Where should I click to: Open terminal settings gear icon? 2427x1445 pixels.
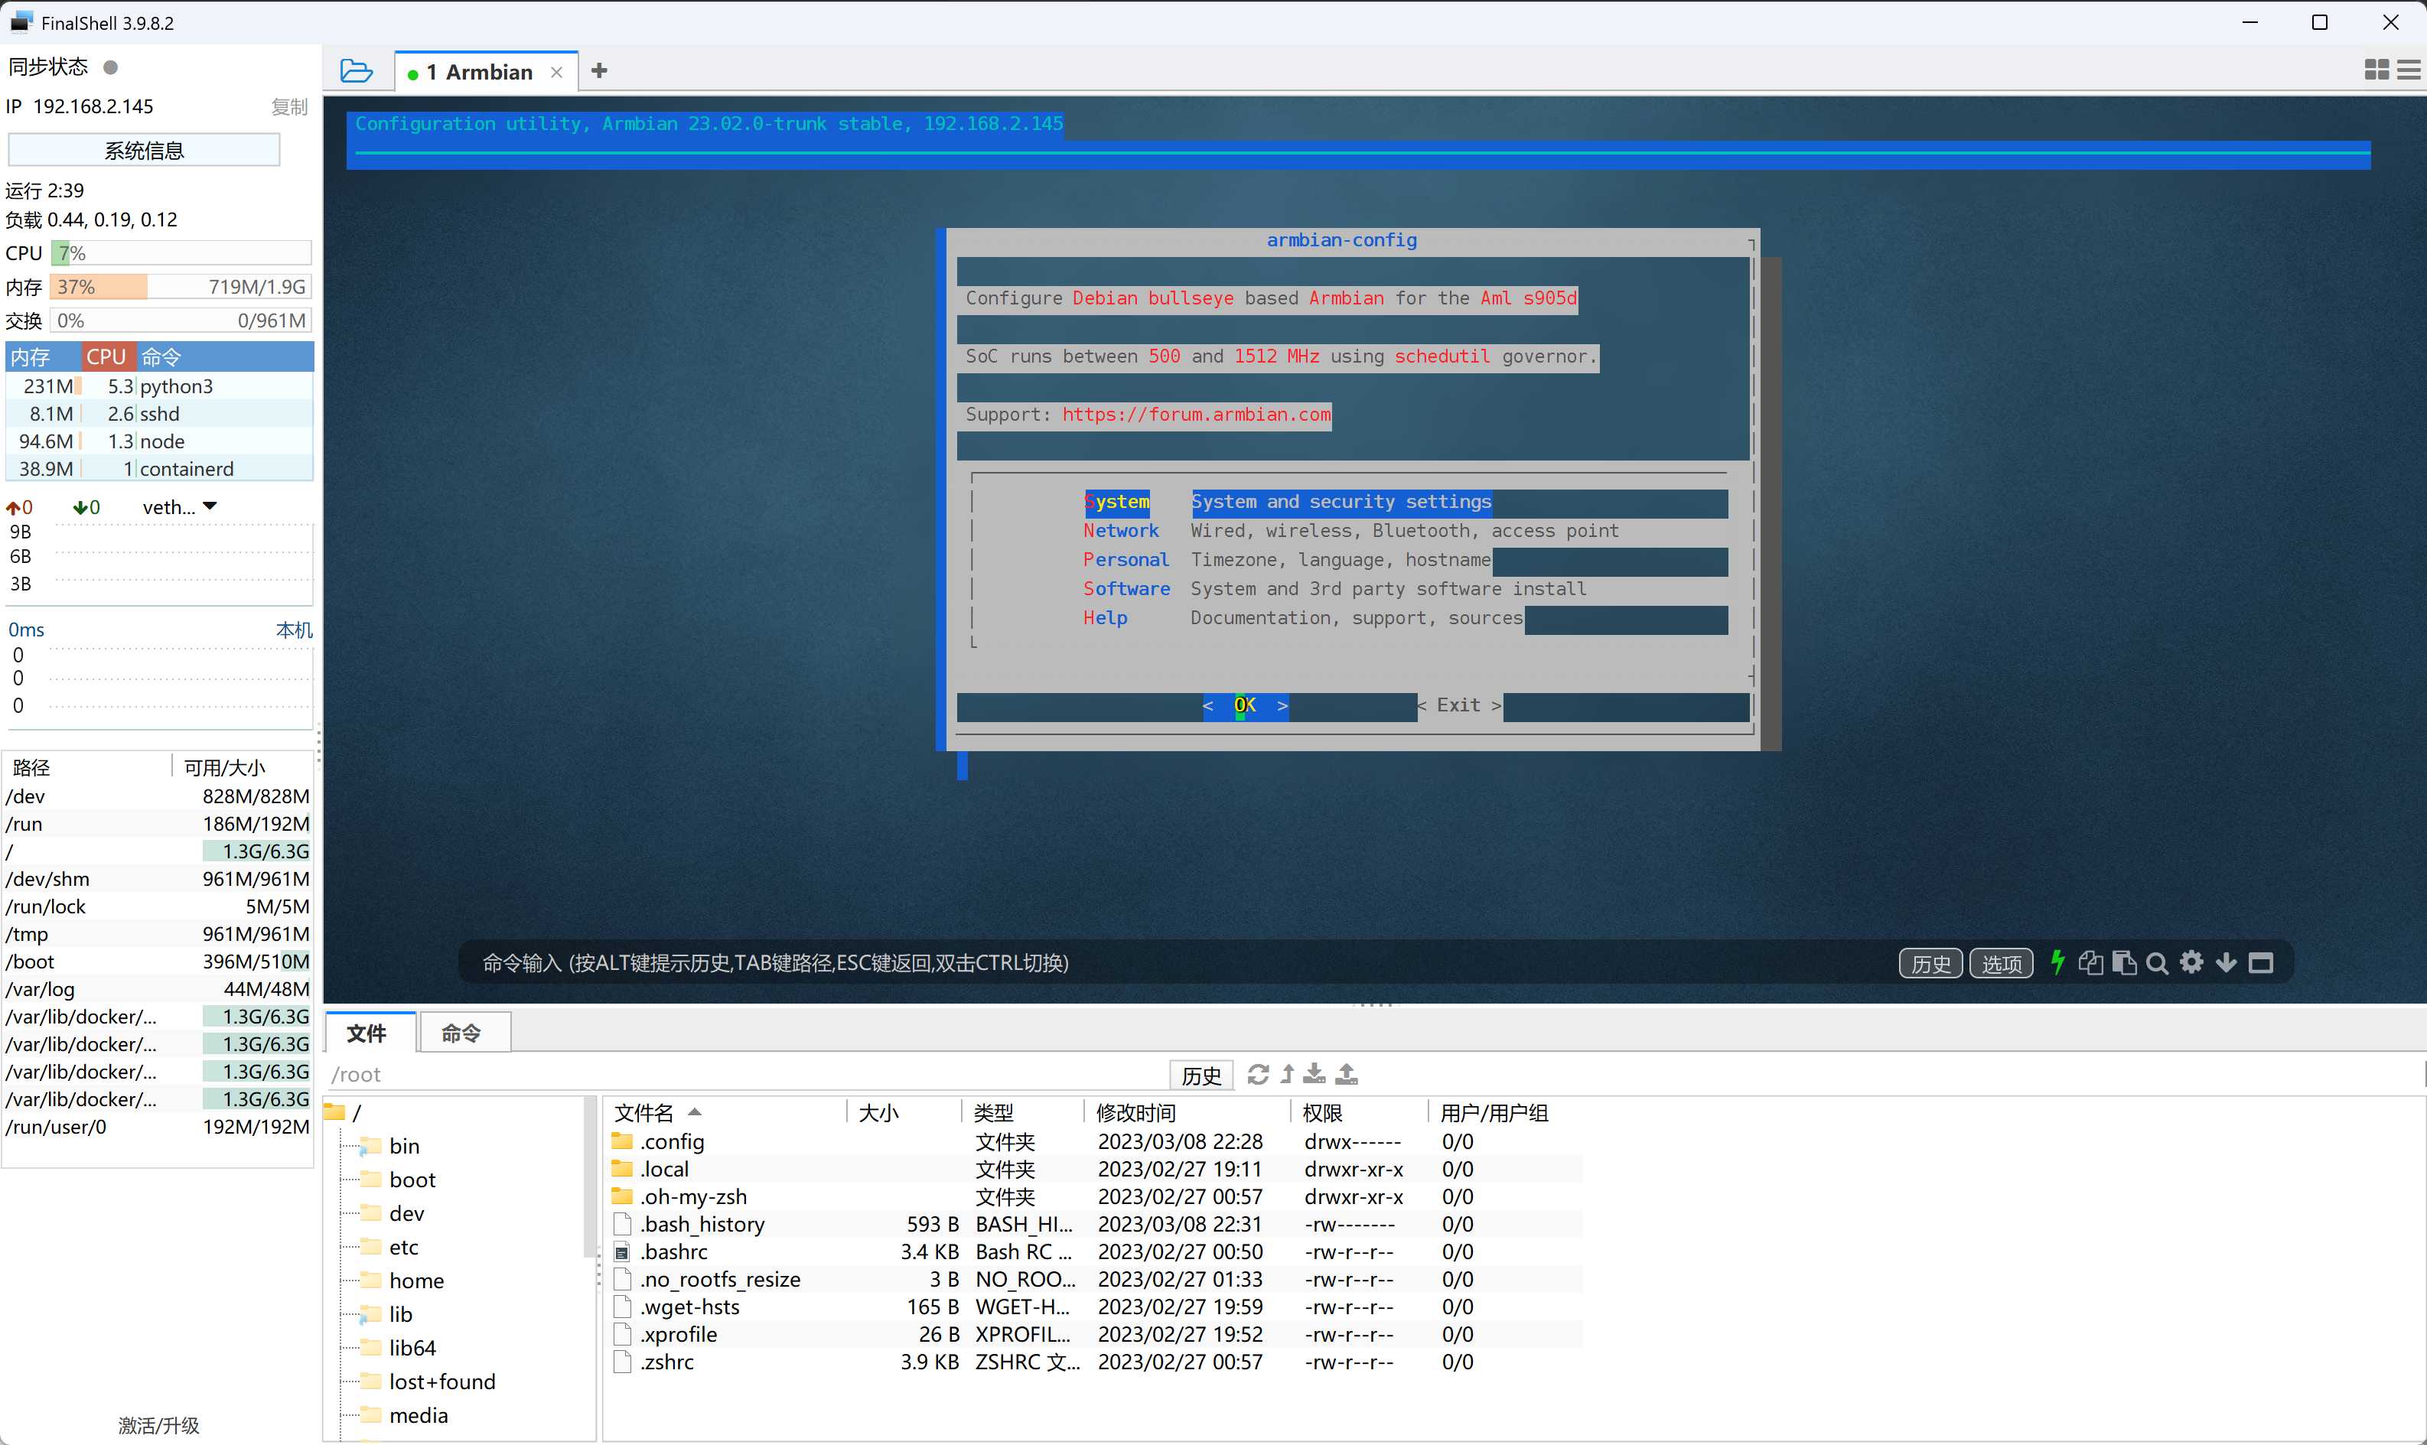tap(2191, 962)
